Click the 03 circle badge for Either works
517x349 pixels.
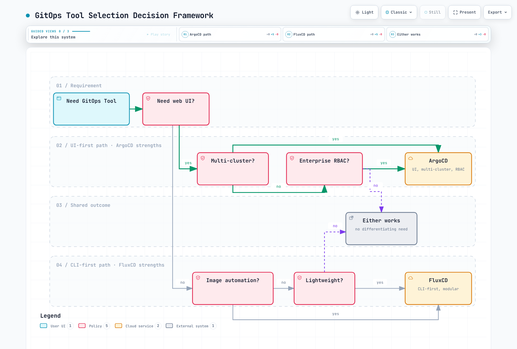[393, 34]
